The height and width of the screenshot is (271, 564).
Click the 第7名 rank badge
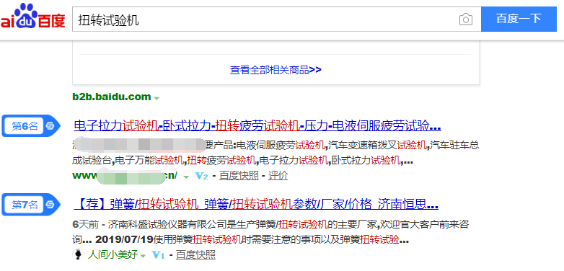tap(31, 205)
